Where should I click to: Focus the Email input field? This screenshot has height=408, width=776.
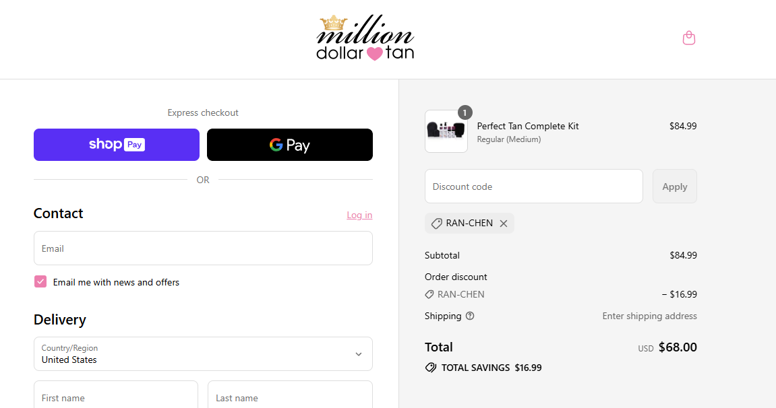point(203,248)
